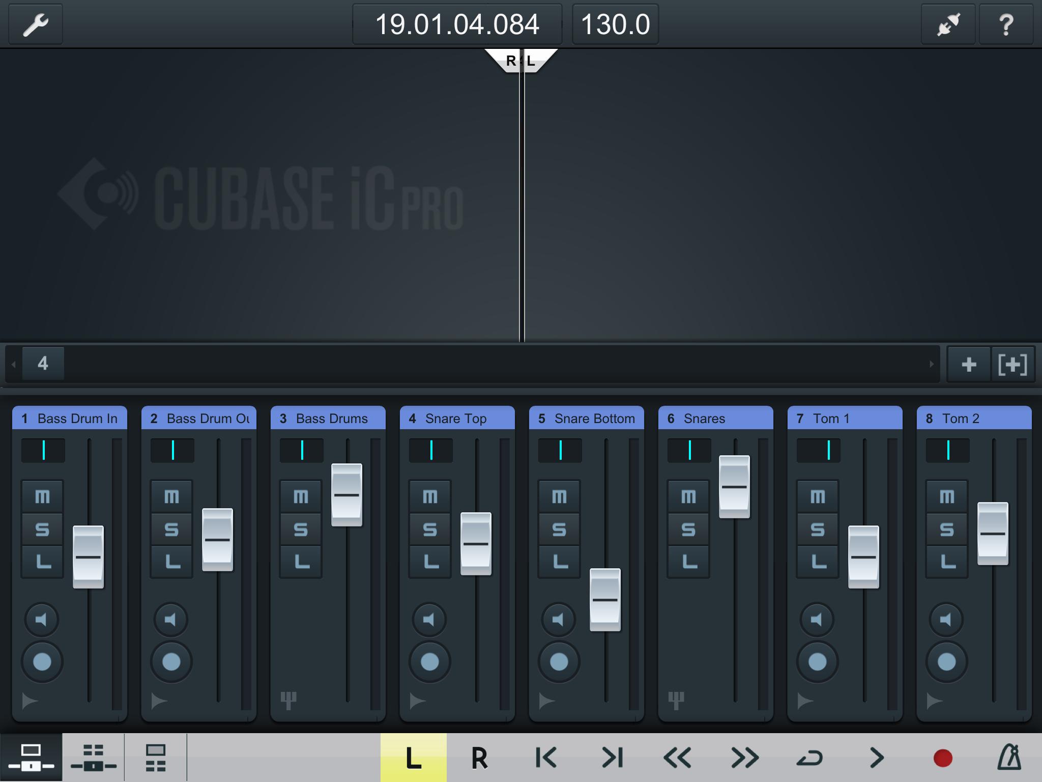The image size is (1042, 782).
Task: Enable monitor on Tom 1
Action: (817, 620)
